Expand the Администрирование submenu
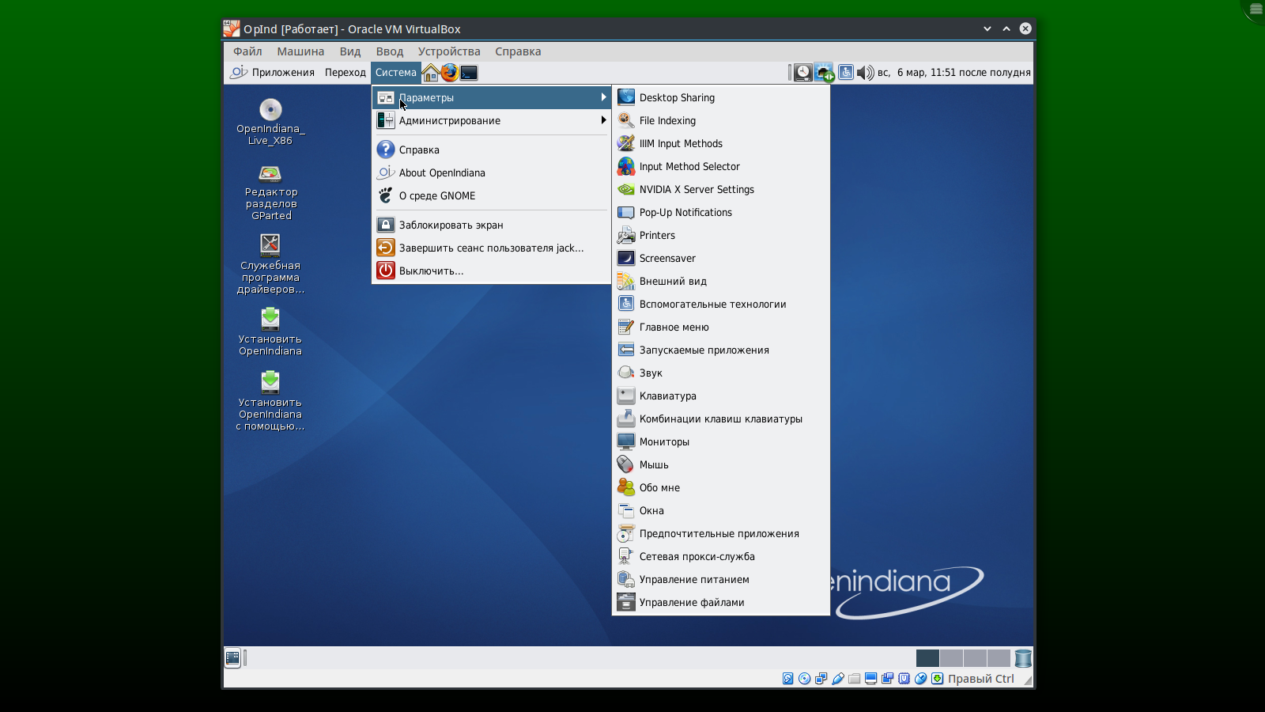The width and height of the screenshot is (1265, 712). [492, 120]
